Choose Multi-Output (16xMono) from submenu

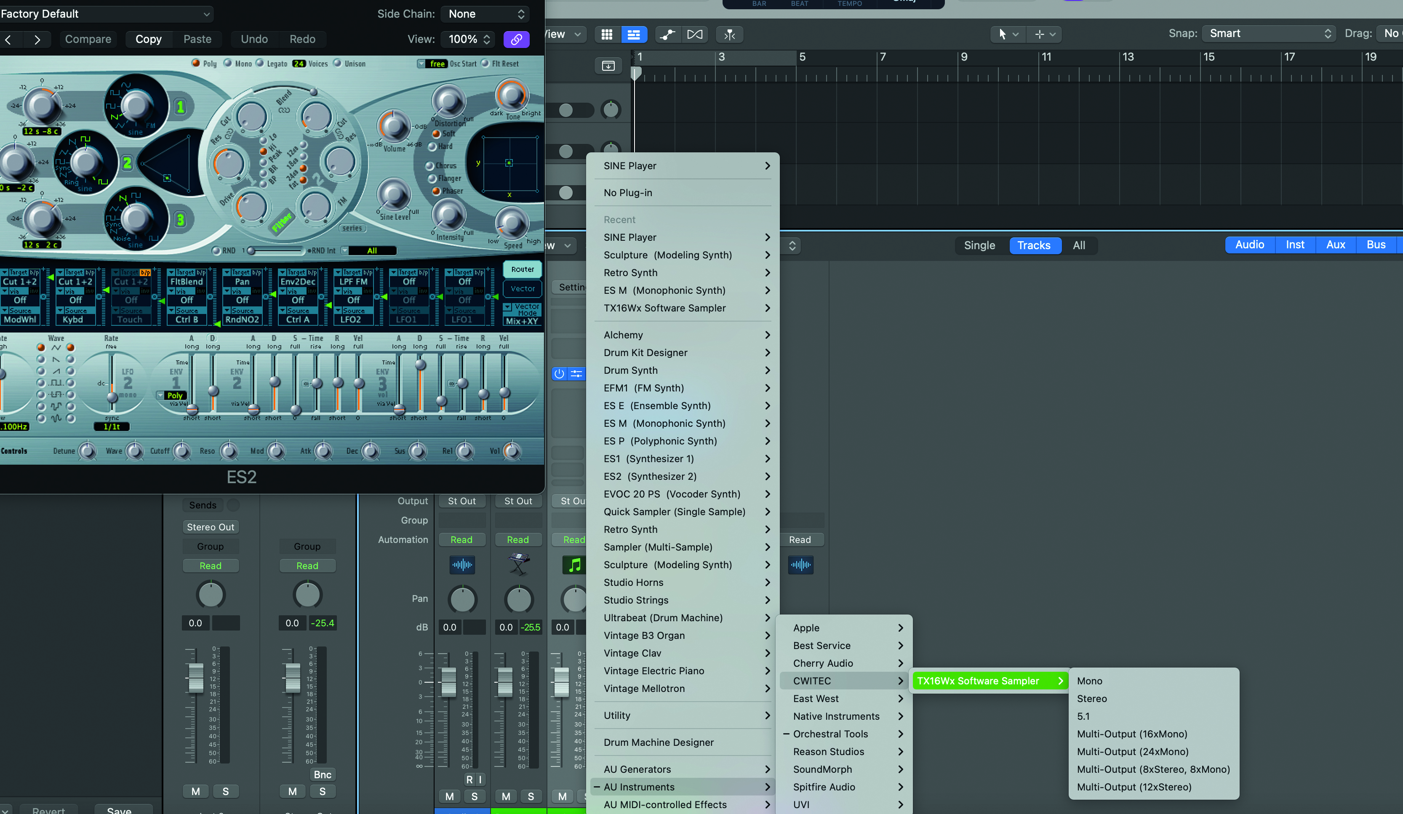click(1132, 734)
